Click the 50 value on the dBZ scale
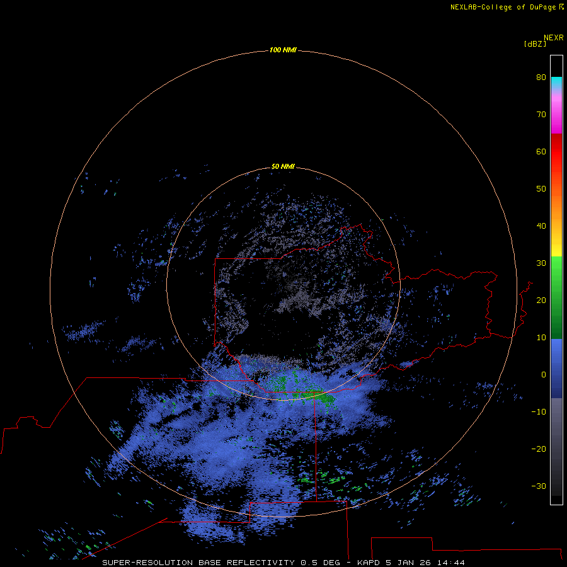567x567 pixels. click(x=541, y=189)
